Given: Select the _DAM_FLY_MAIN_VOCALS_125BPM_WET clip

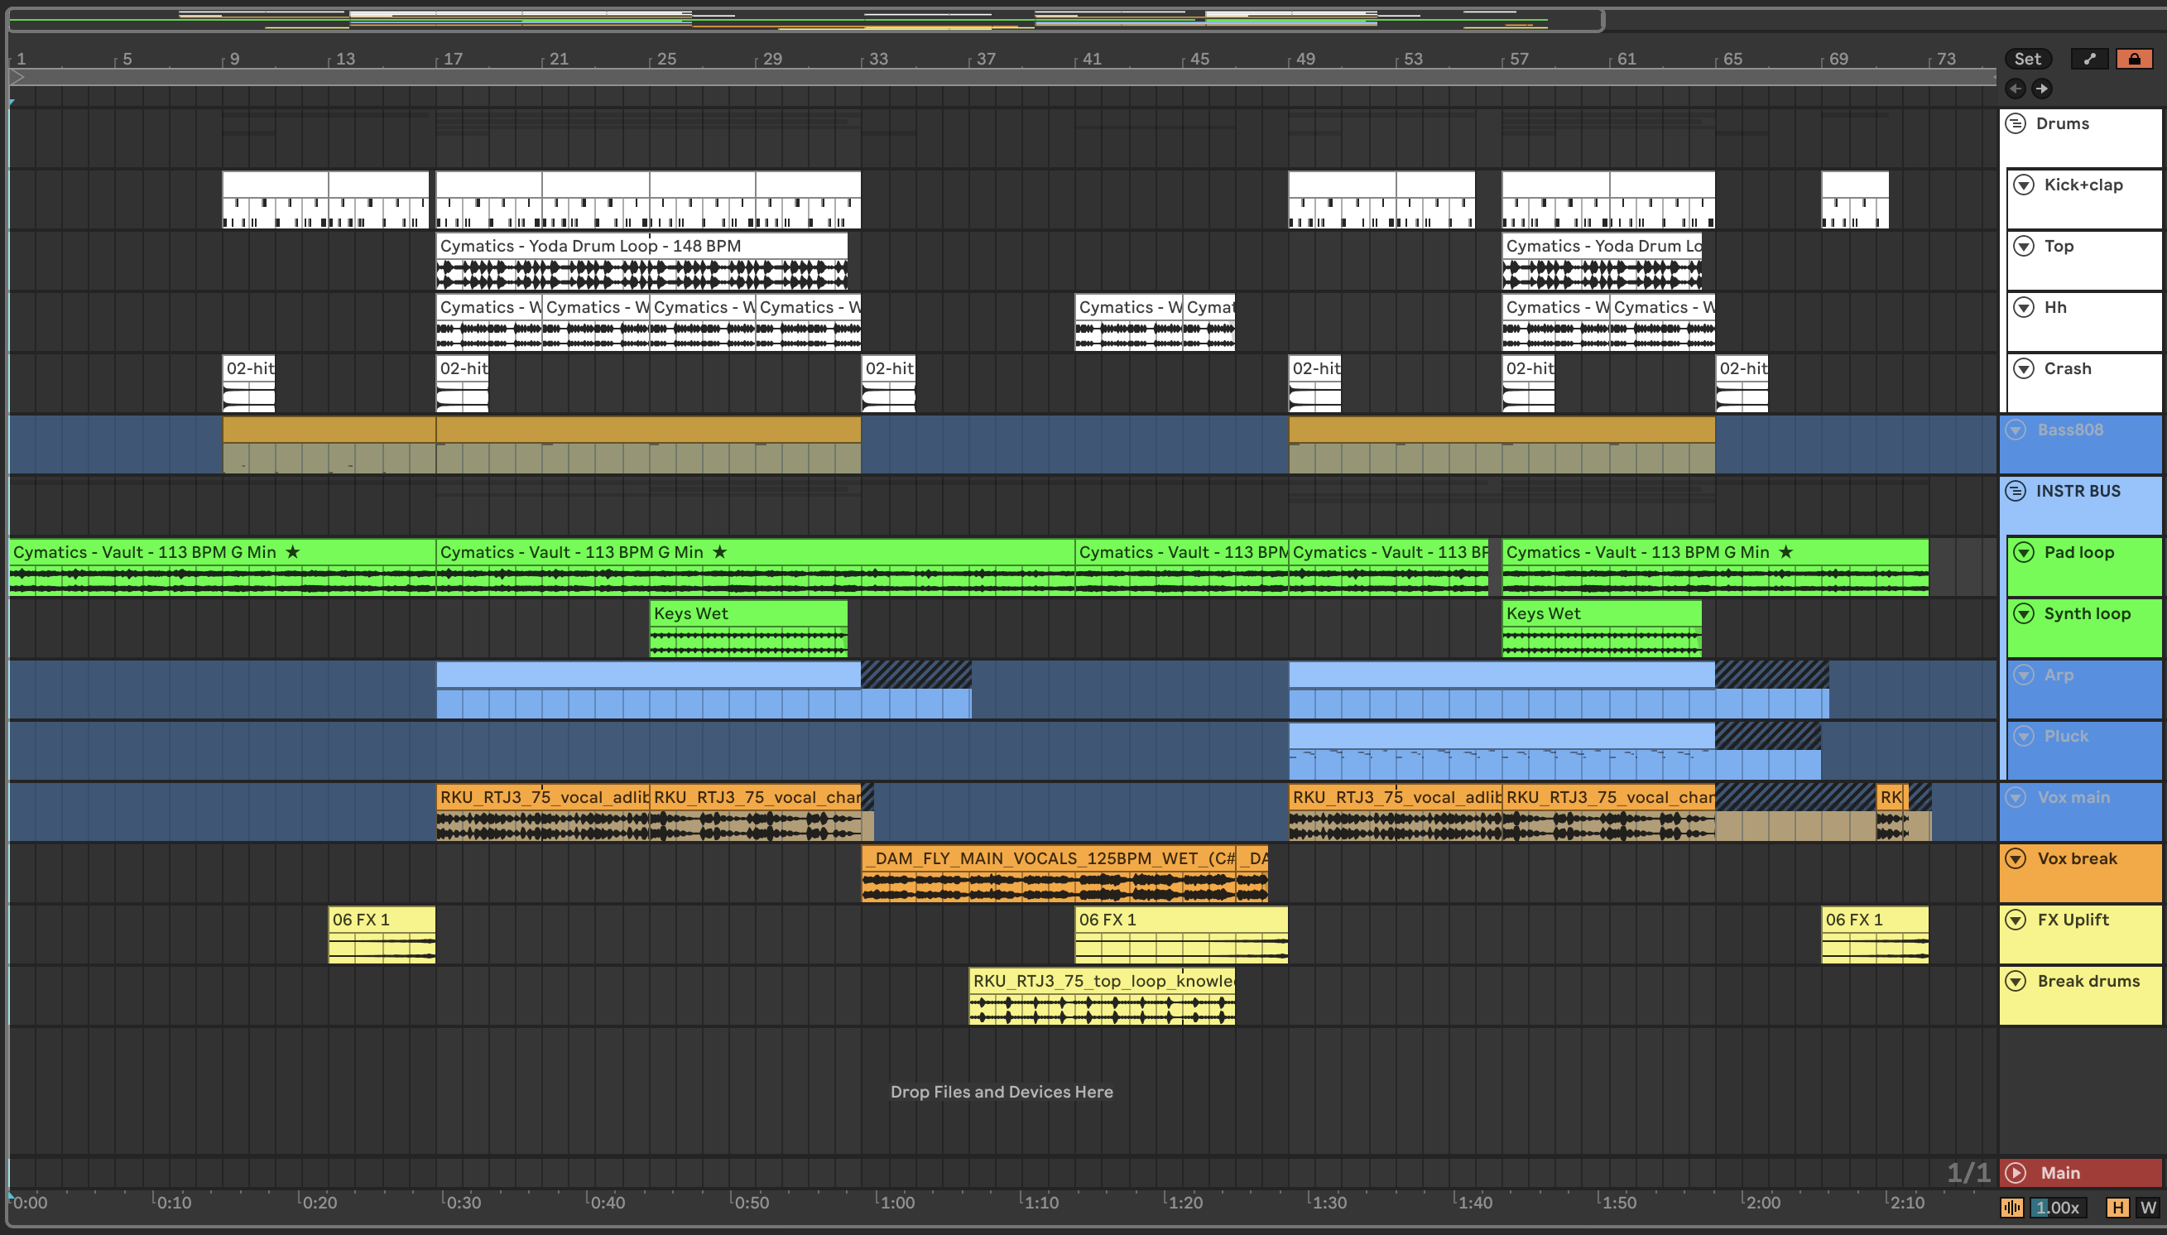Looking at the screenshot, I should click(1048, 872).
